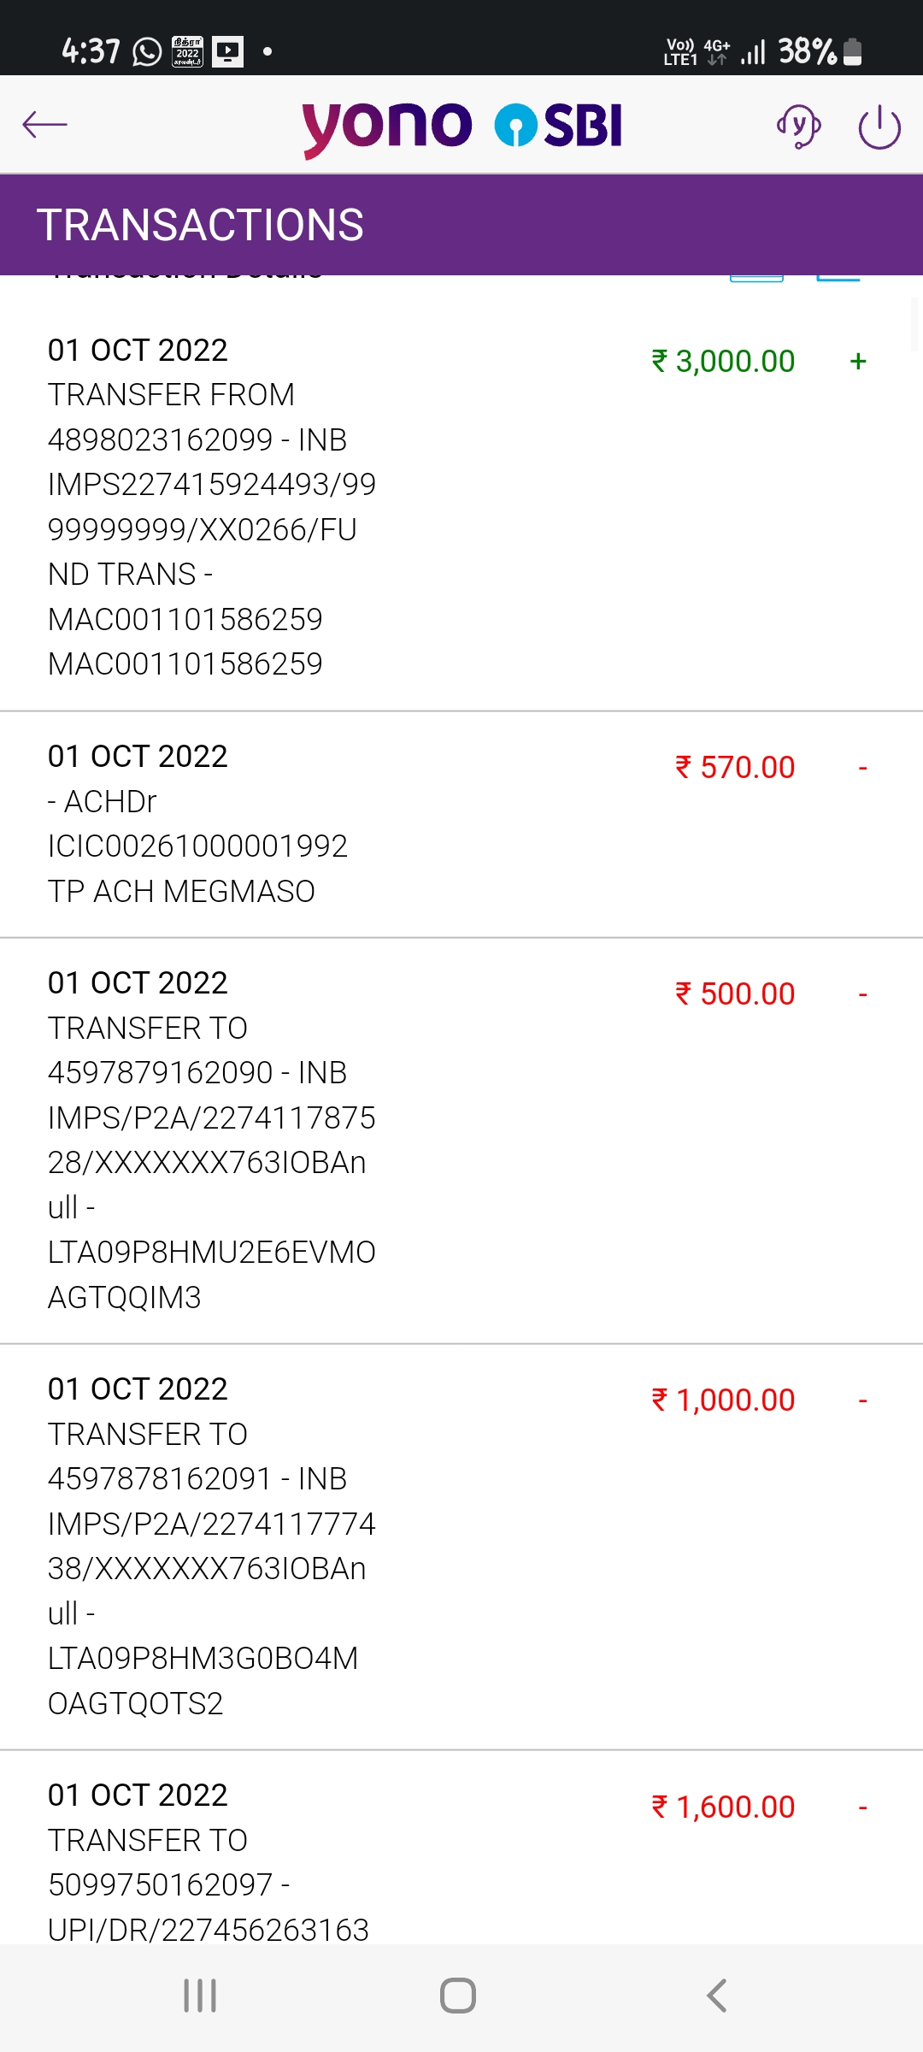Tap the power logout icon

(879, 127)
